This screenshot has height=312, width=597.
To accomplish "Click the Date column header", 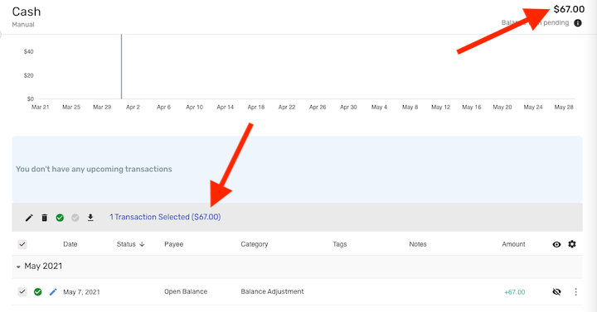I will pyautogui.click(x=70, y=244).
